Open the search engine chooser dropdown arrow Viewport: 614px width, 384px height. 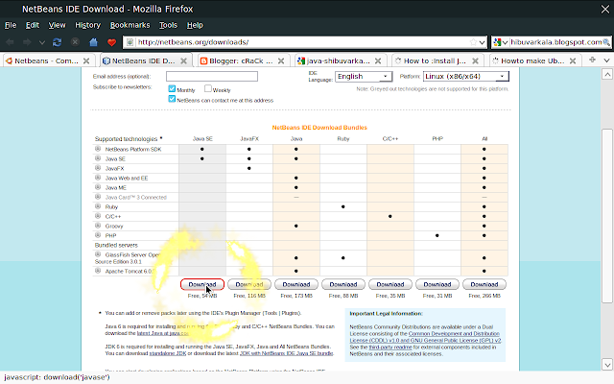[x=506, y=42]
